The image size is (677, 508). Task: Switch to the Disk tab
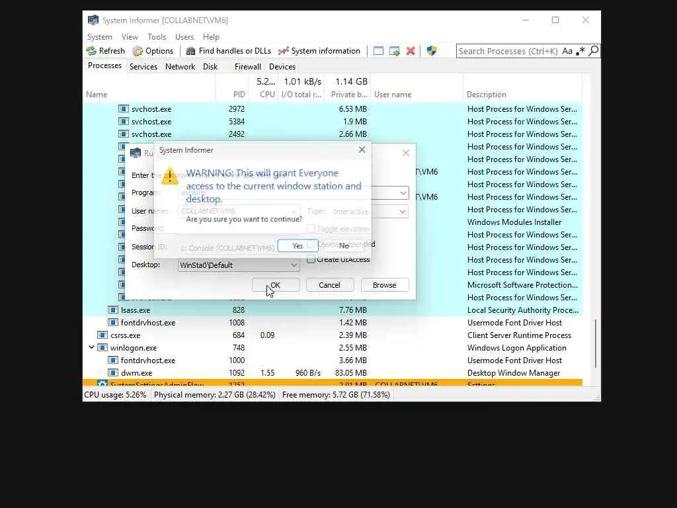click(x=210, y=67)
